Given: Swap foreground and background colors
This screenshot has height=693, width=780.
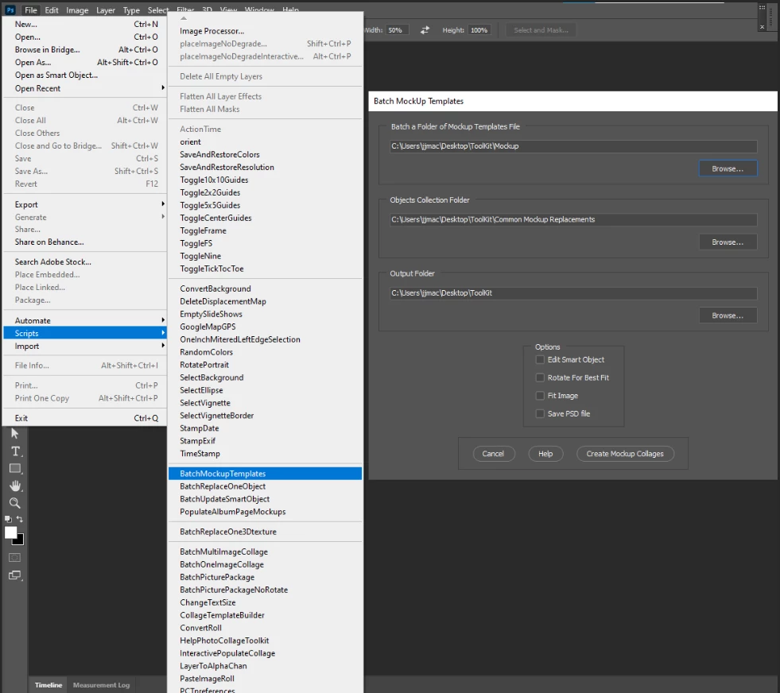Looking at the screenshot, I should (x=20, y=519).
